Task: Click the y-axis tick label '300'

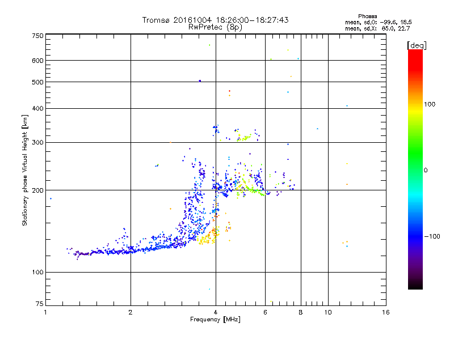Action: [37, 143]
